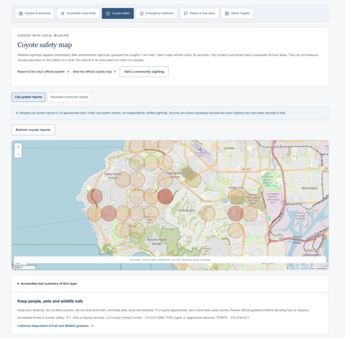345x338 pixels.
Task: Open View the official coyote map link
Action: [x=94, y=71]
